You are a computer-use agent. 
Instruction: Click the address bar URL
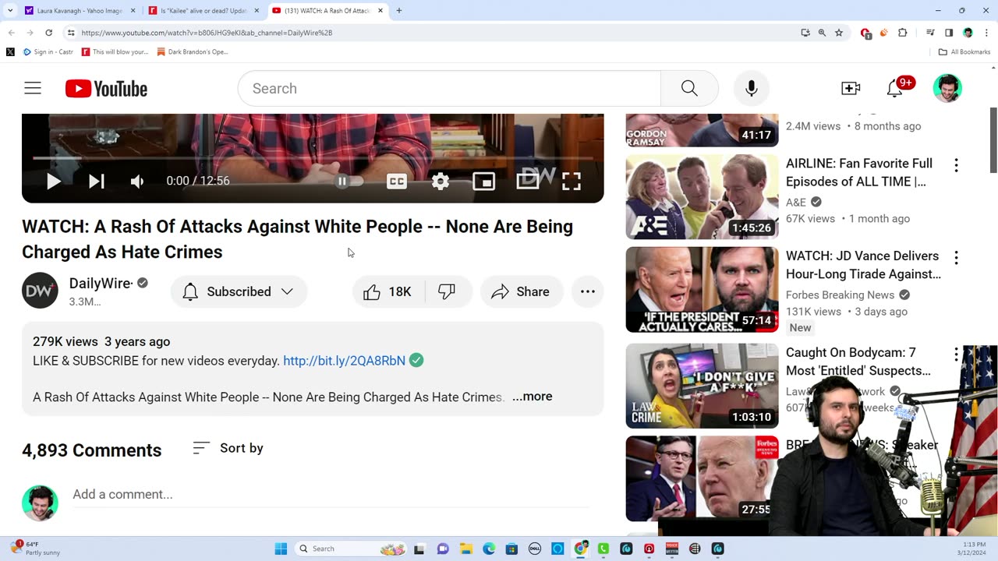[x=207, y=33]
